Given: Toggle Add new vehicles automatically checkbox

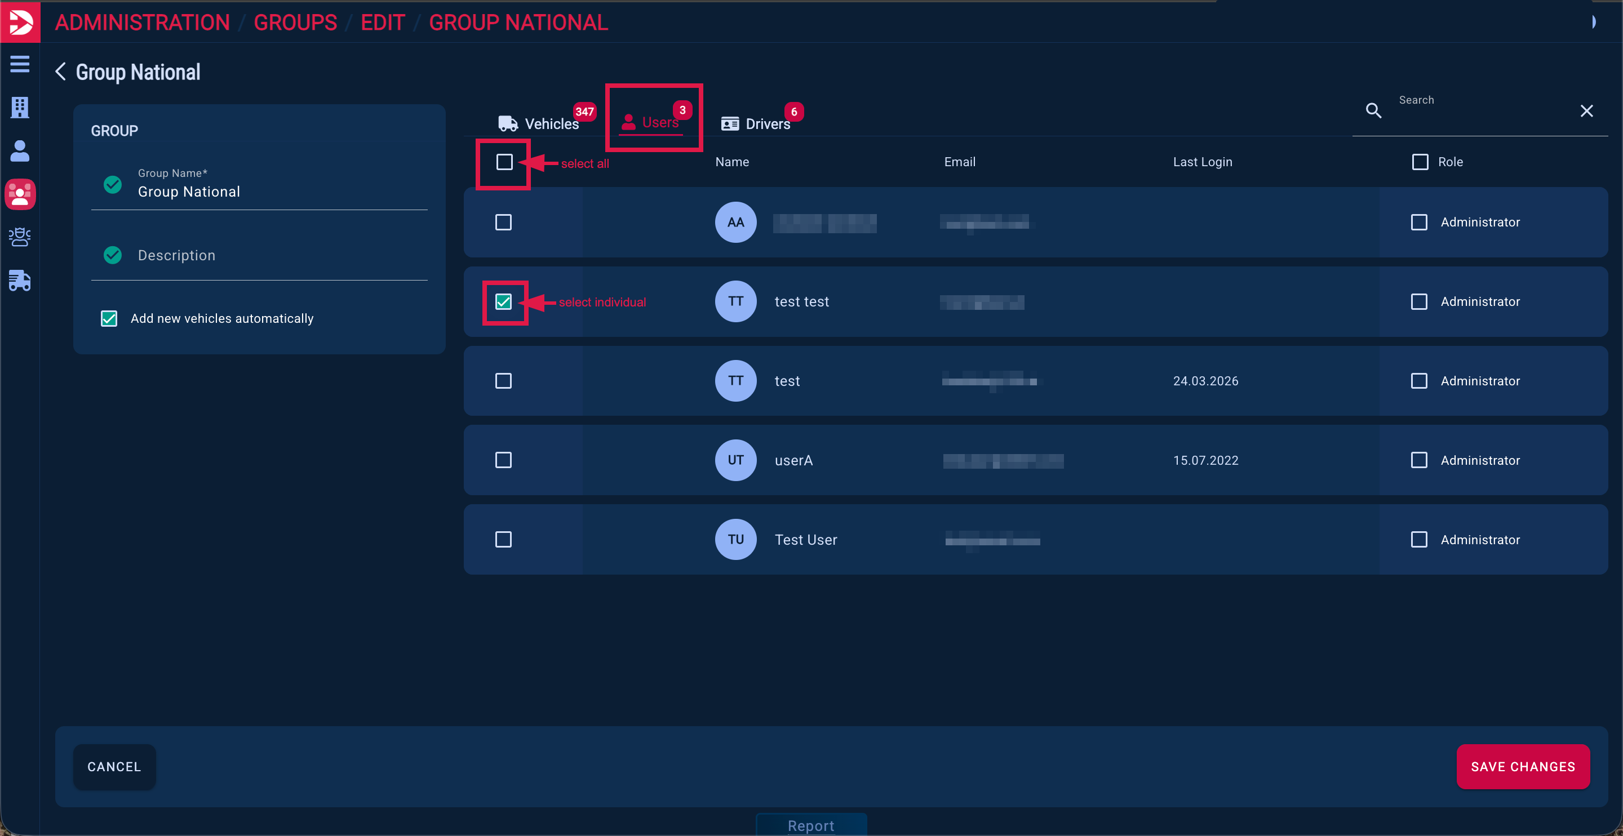Looking at the screenshot, I should pyautogui.click(x=109, y=318).
